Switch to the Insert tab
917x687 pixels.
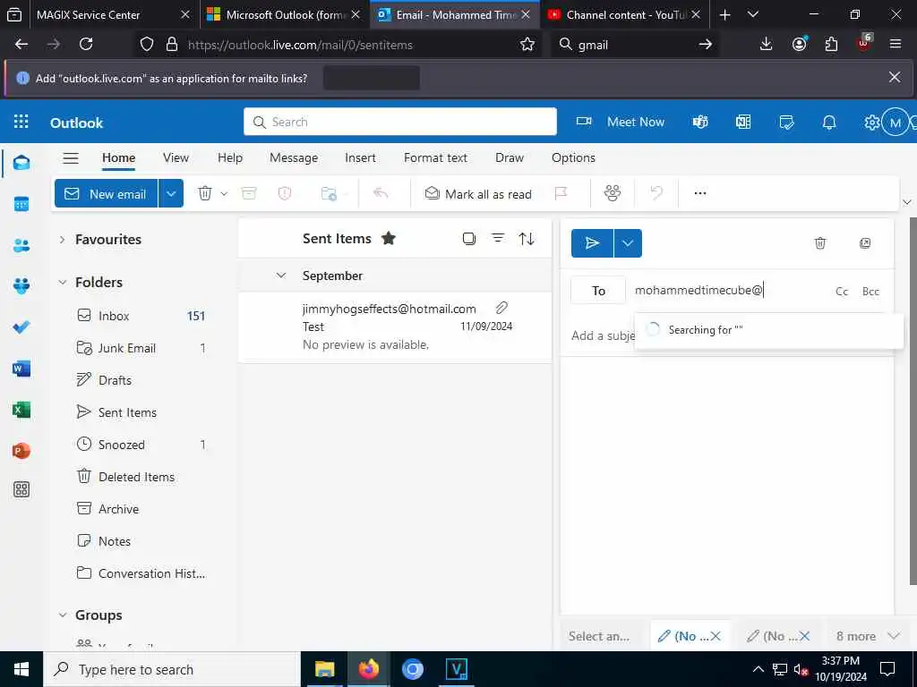tap(360, 157)
